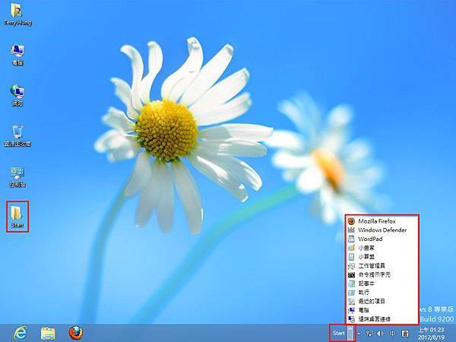Click the Start toolbar chevron expander

point(351,333)
